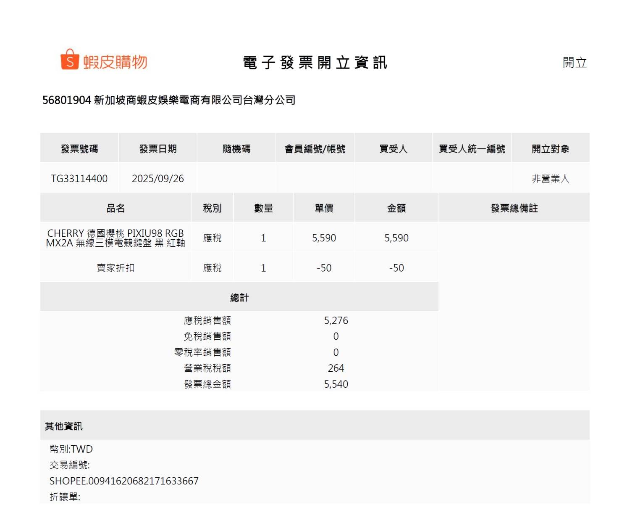The height and width of the screenshot is (513, 630).
Task: Click the 隨機碼 column header
Action: tap(236, 149)
